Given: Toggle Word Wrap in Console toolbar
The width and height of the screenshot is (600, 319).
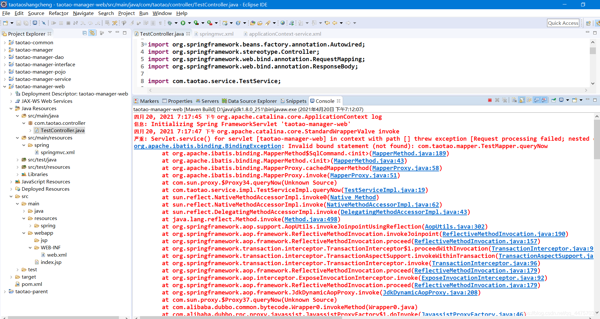Looking at the screenshot, I should coord(529,100).
